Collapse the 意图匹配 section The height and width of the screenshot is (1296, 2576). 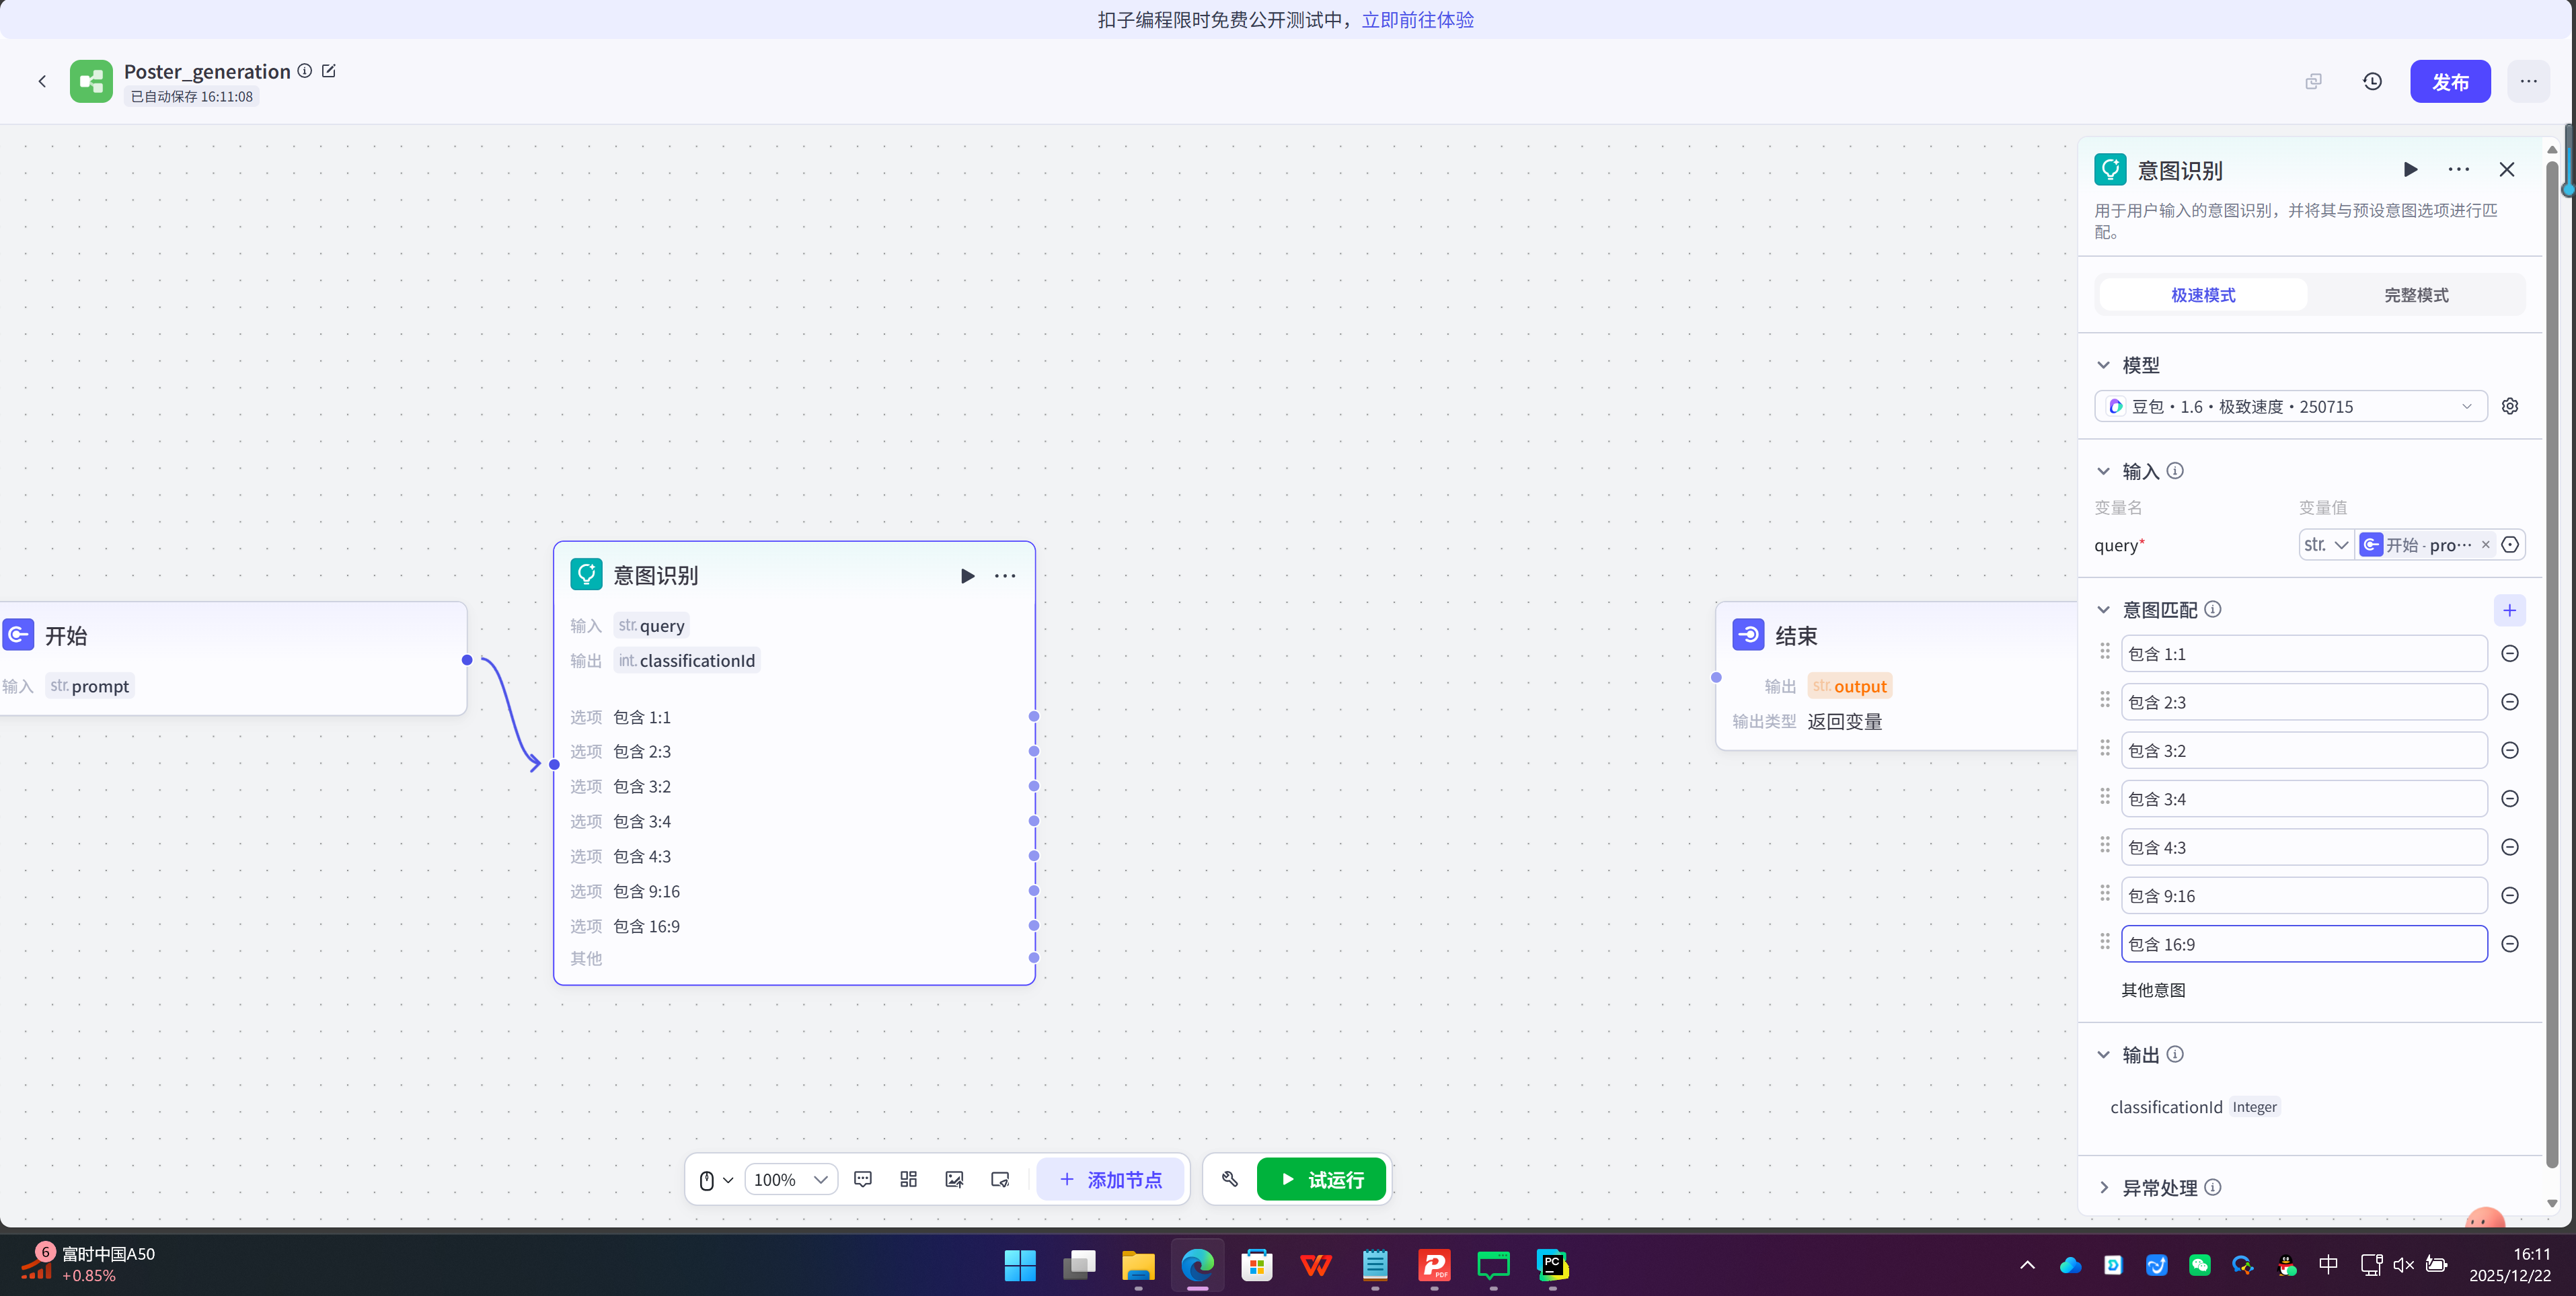(2104, 610)
